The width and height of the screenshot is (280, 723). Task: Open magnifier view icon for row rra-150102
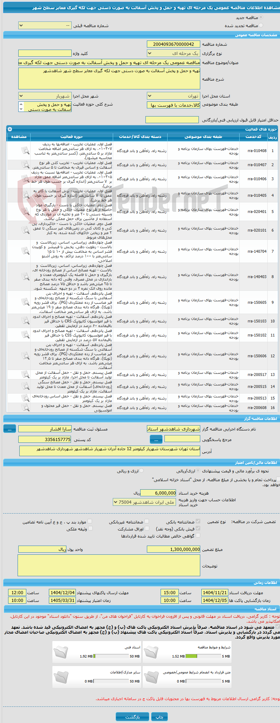tap(25, 335)
